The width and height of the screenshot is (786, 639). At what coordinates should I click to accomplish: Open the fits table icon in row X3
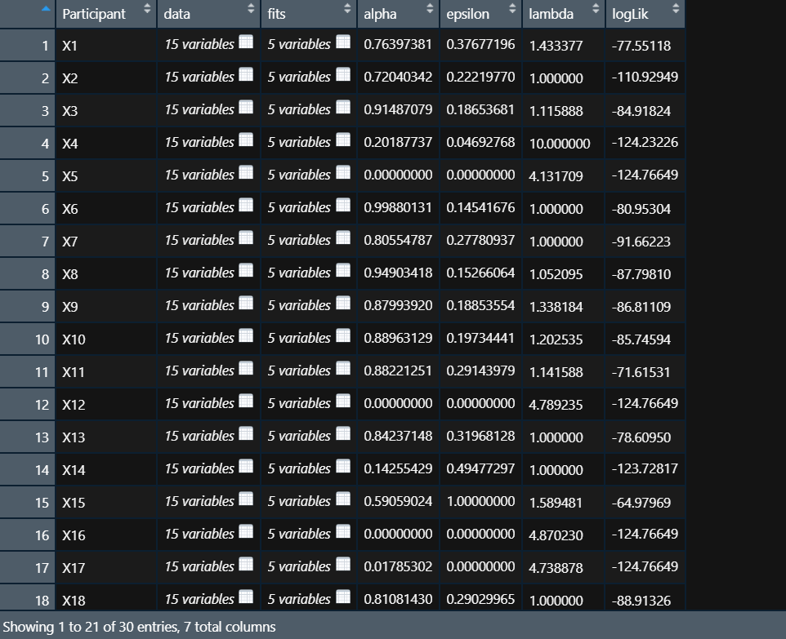(x=343, y=107)
